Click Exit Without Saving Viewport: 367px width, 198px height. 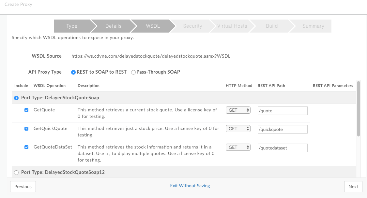(190, 186)
